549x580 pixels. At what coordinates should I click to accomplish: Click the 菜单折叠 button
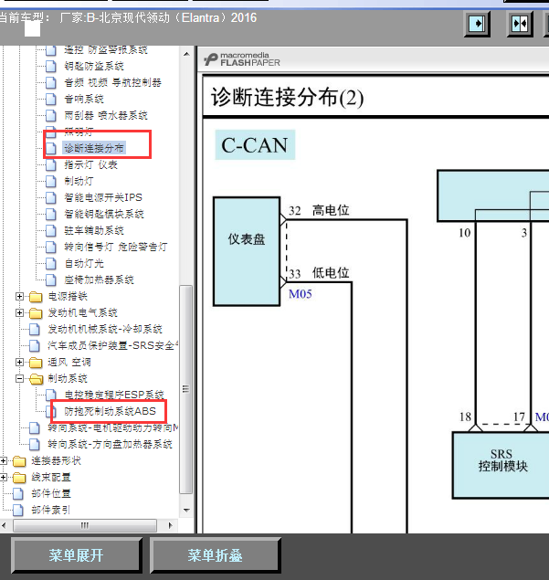[x=215, y=555]
